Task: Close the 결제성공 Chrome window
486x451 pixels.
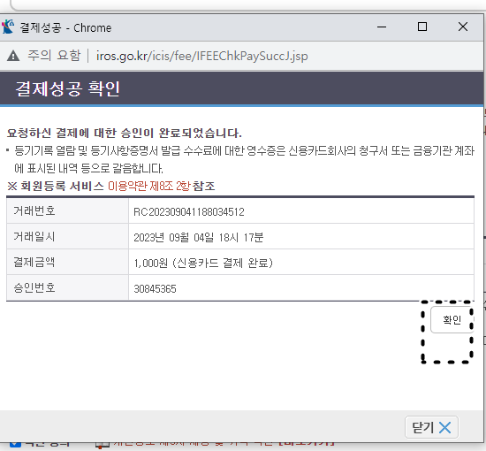Action: pyautogui.click(x=463, y=27)
